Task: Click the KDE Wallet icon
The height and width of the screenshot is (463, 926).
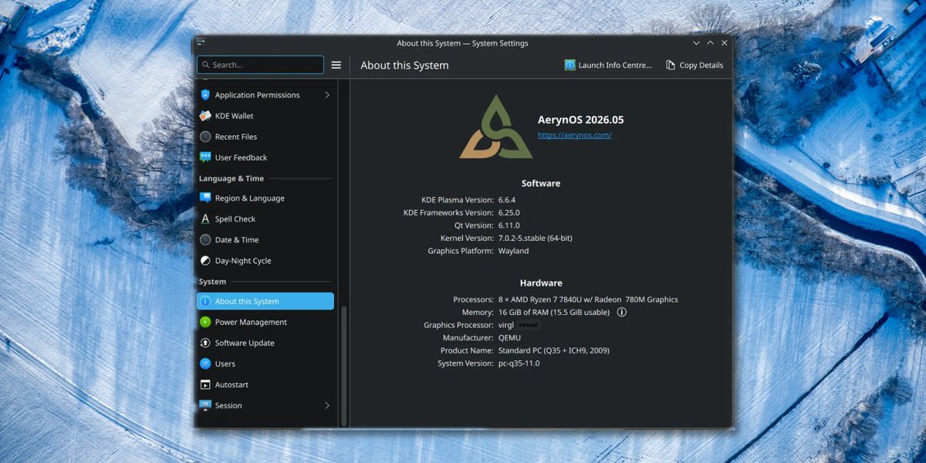Action: [205, 116]
